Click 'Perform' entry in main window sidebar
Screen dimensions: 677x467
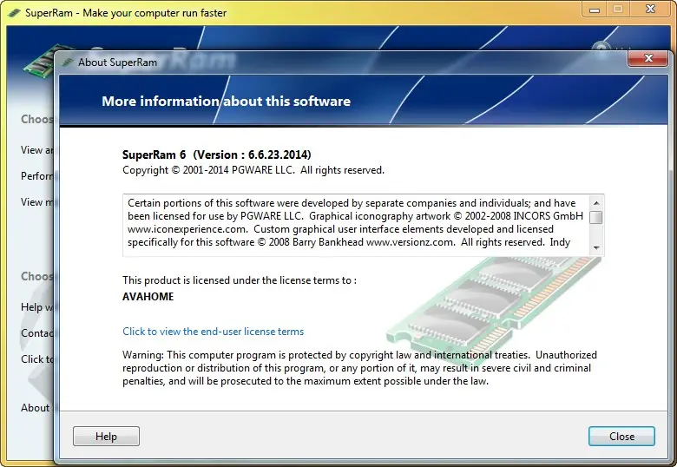click(x=37, y=176)
